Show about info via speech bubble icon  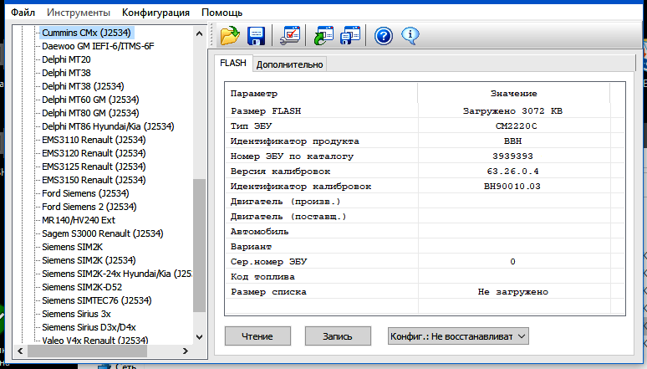click(x=410, y=35)
